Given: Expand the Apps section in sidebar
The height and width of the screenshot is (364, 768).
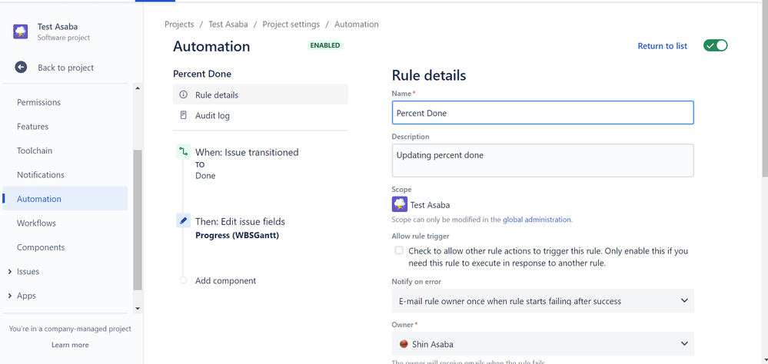Looking at the screenshot, I should pyautogui.click(x=10, y=296).
